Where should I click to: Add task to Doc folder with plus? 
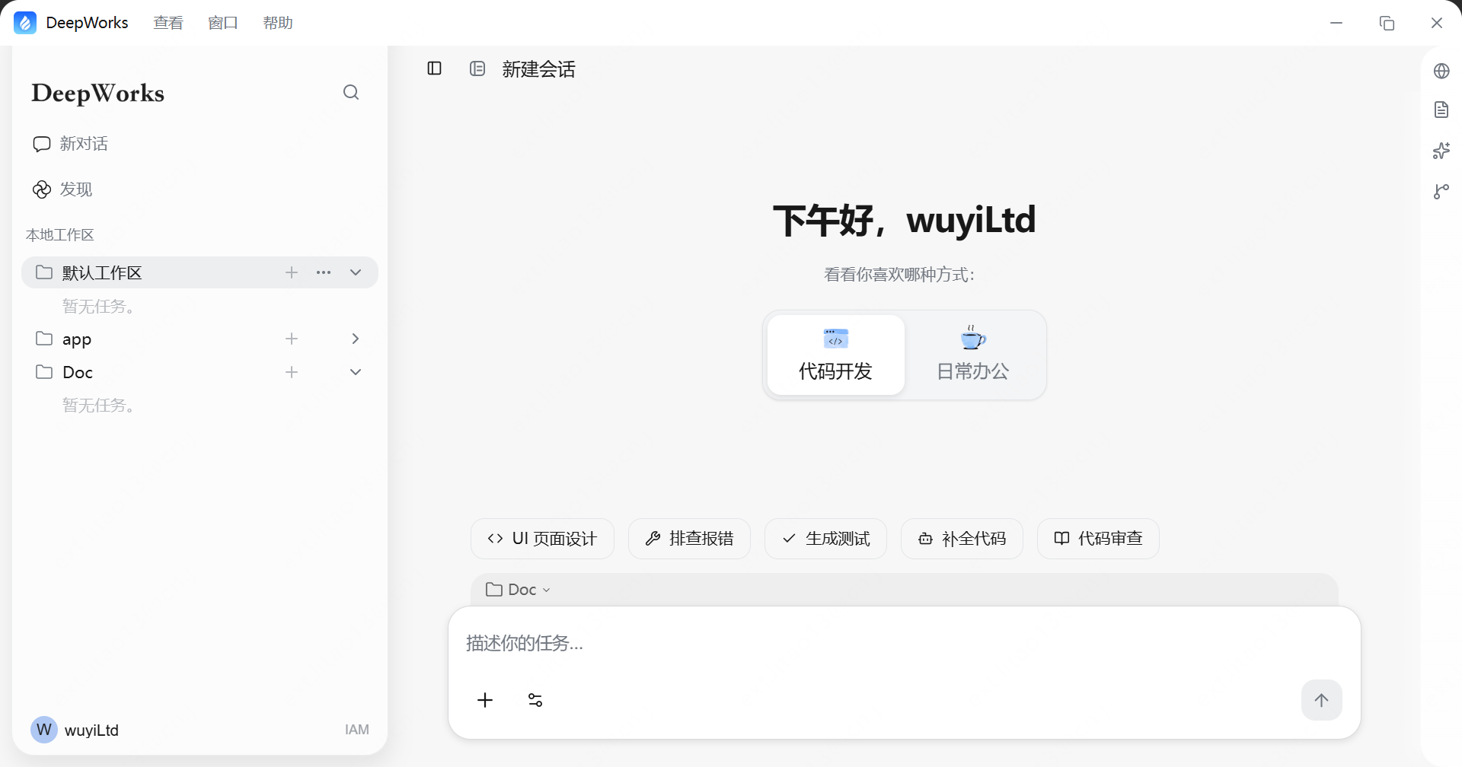tap(292, 372)
